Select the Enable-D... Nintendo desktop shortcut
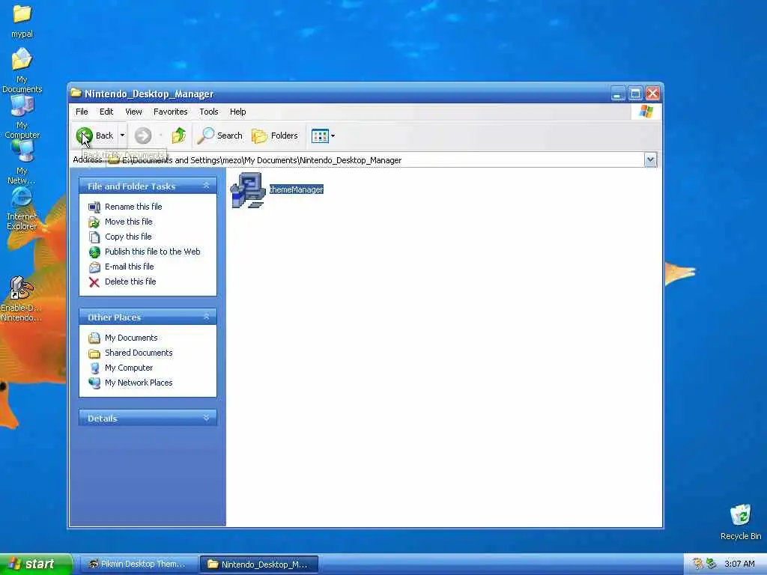The height and width of the screenshot is (575, 767). [22, 288]
